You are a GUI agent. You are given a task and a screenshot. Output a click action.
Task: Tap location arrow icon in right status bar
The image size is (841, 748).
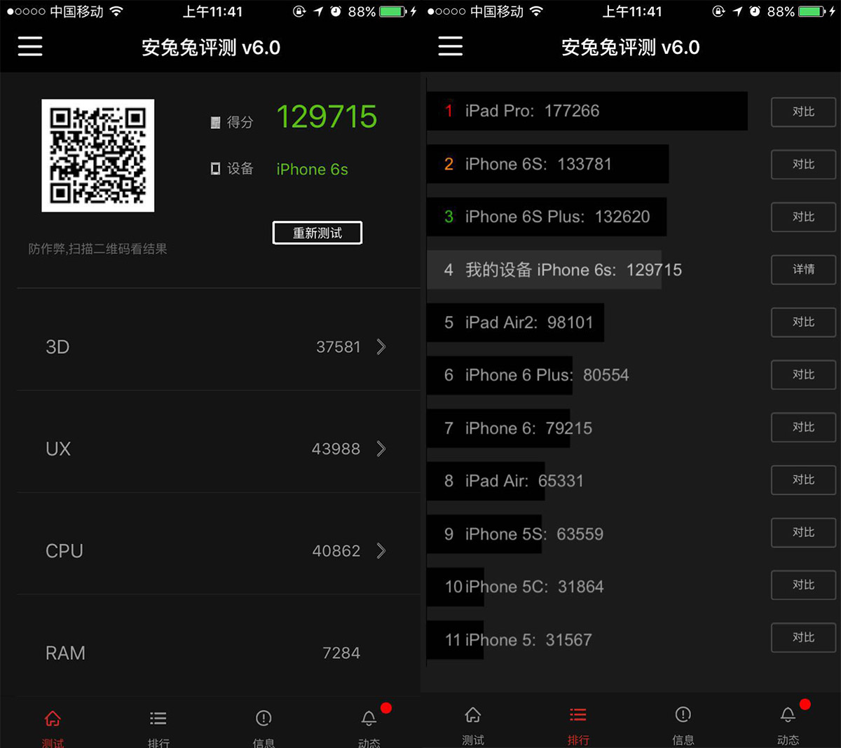738,11
